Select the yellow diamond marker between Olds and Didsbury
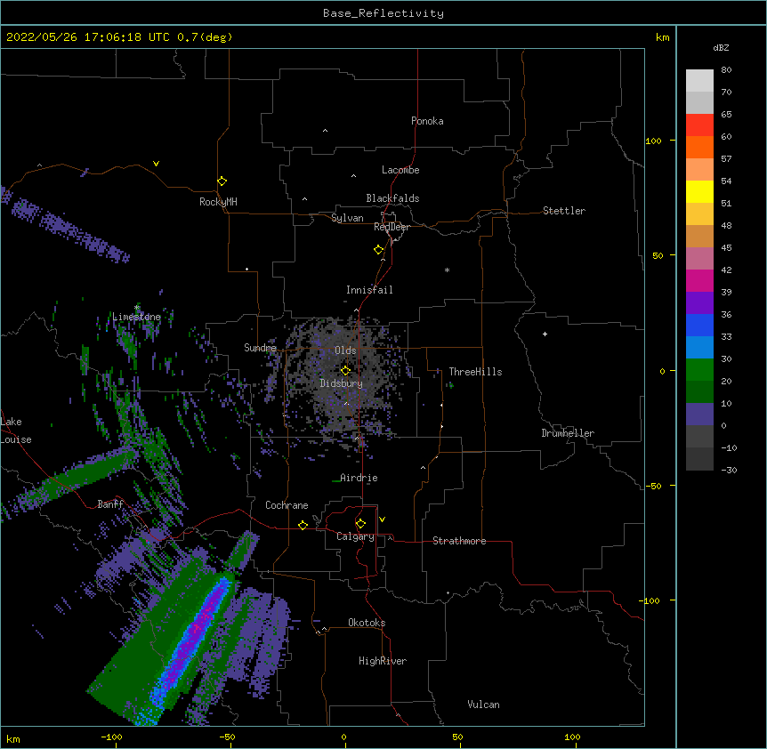Image resolution: width=767 pixels, height=749 pixels. pyautogui.click(x=345, y=370)
